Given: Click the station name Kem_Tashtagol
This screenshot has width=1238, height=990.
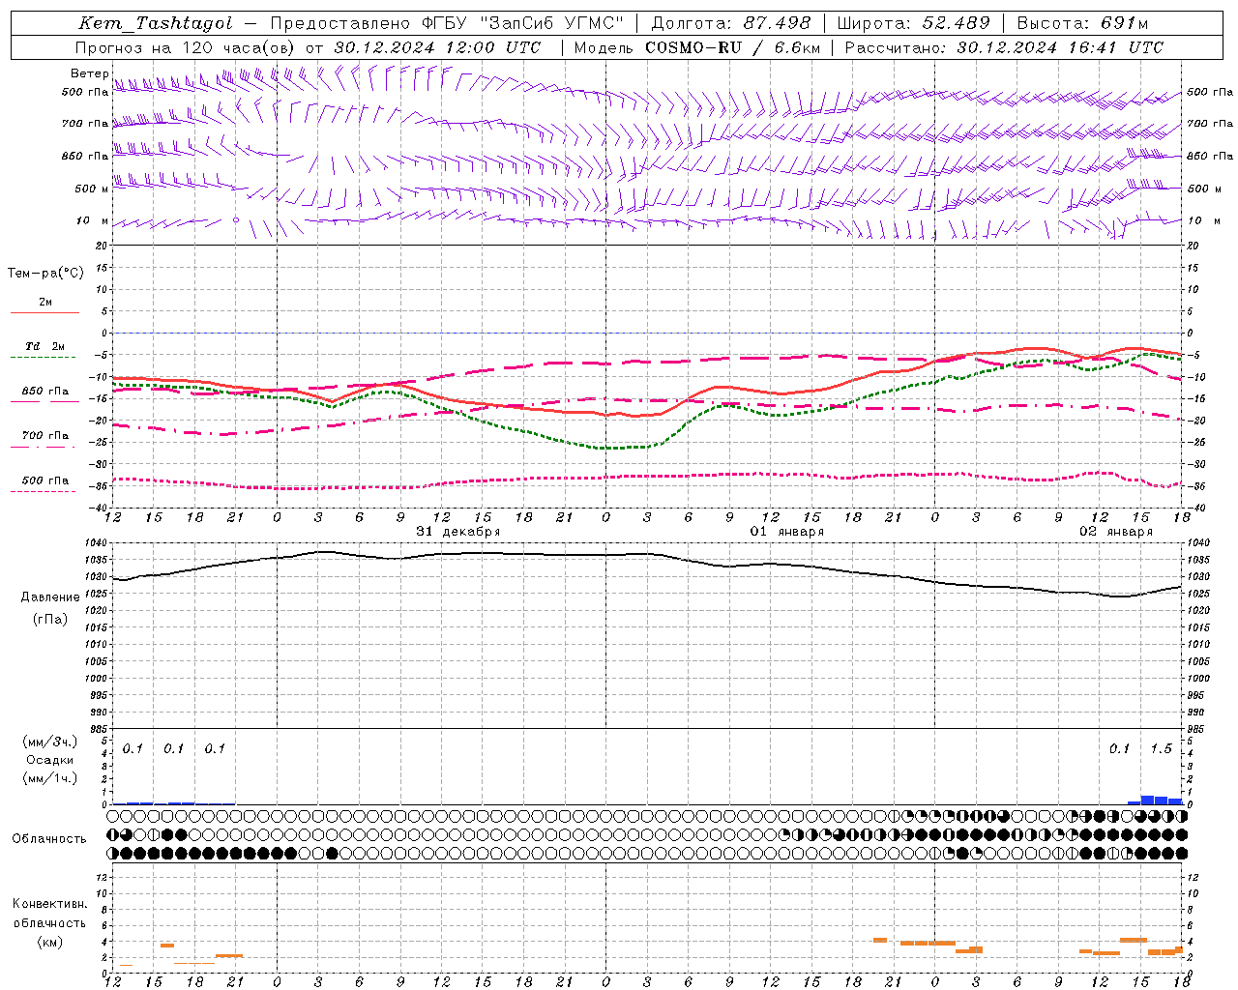Looking at the screenshot, I should point(155,24).
